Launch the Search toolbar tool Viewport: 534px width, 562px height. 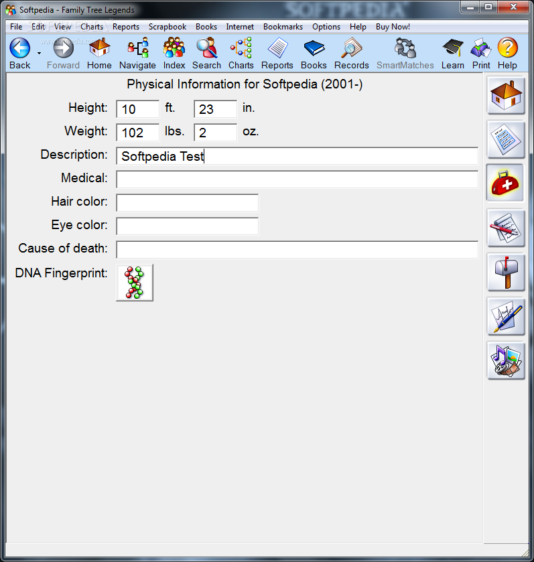pos(207,48)
